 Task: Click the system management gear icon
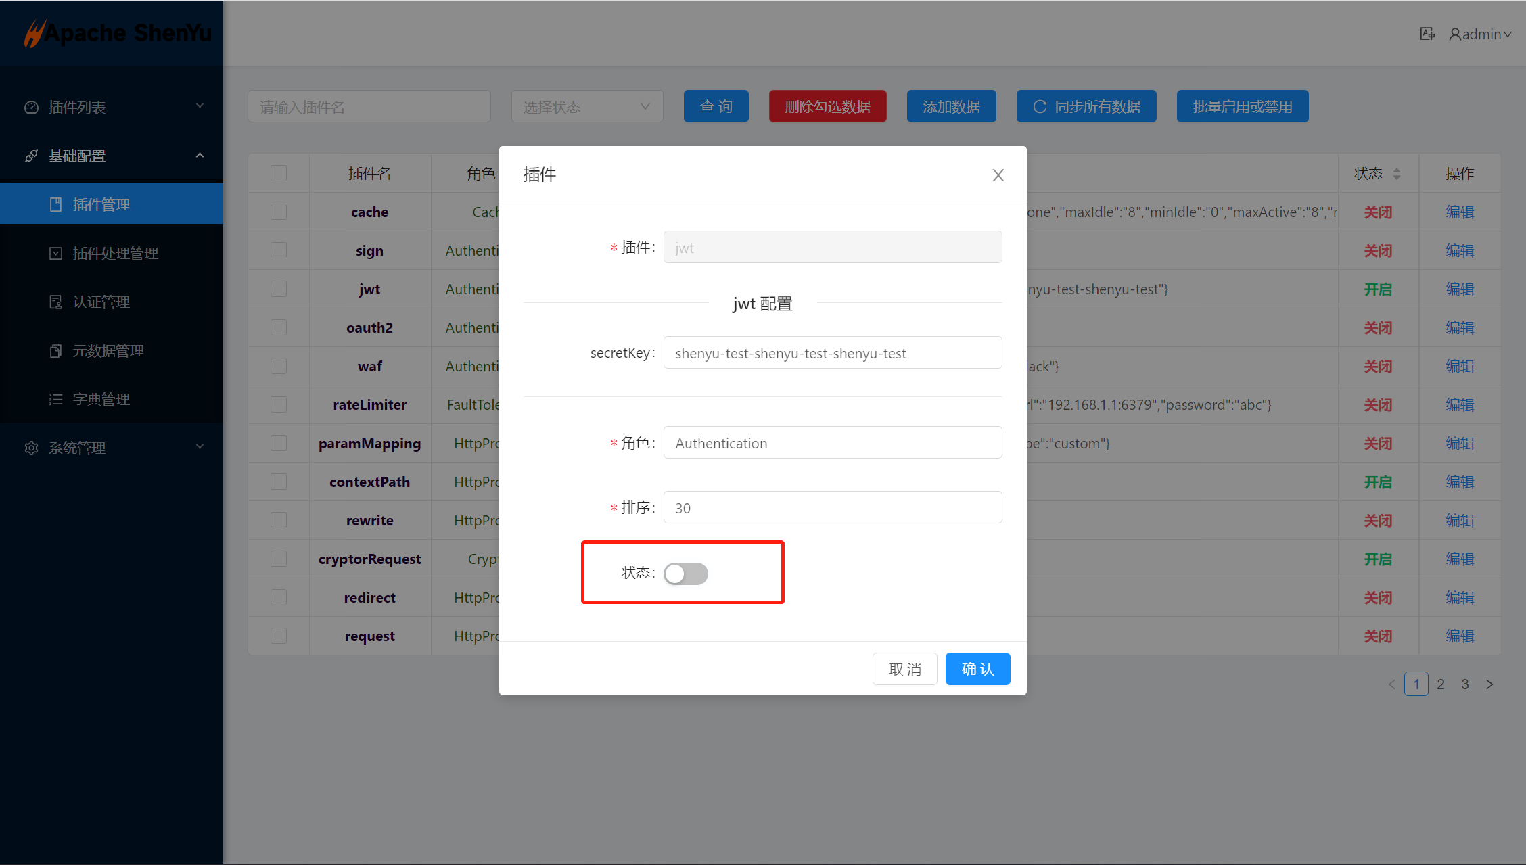[31, 448]
